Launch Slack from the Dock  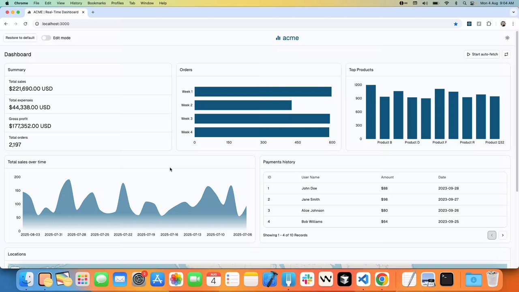coord(307,279)
